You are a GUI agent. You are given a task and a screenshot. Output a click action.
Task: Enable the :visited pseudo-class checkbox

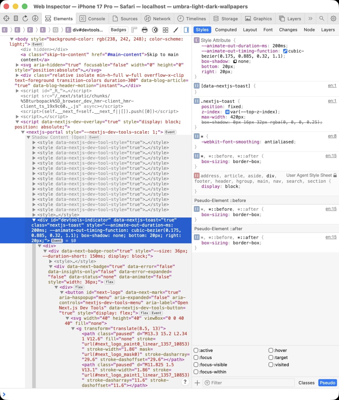coord(271,365)
